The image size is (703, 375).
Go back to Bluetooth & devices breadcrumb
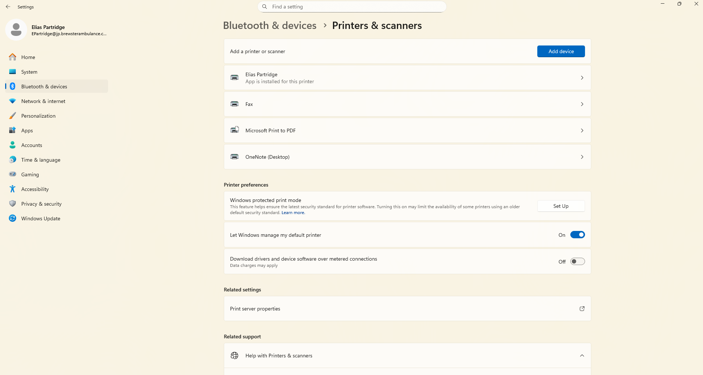click(x=270, y=25)
